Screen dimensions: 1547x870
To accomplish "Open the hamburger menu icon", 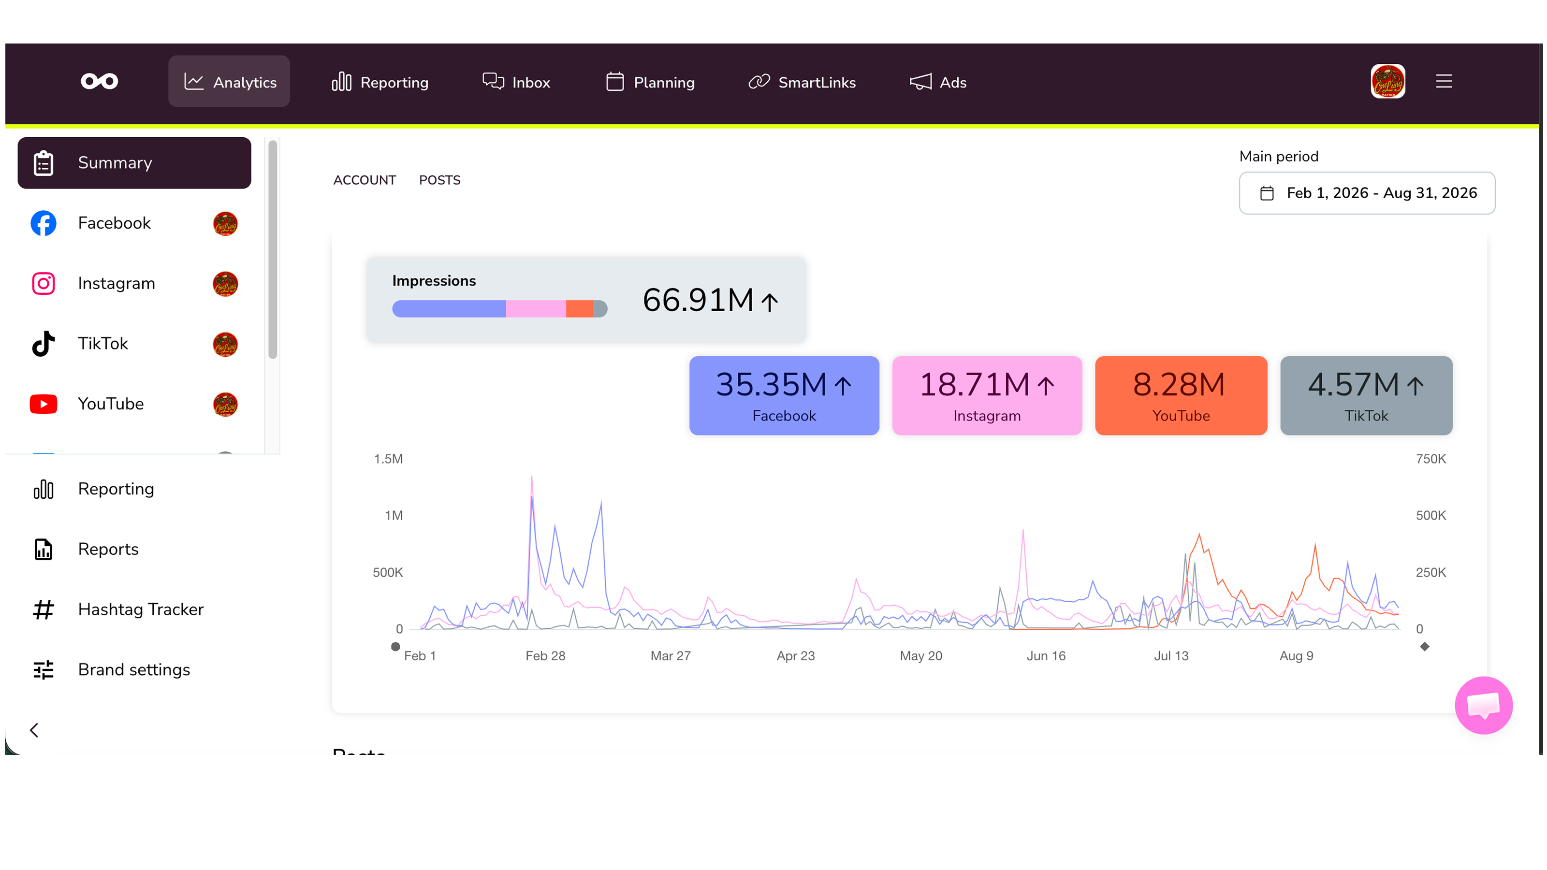I will 1445,81.
